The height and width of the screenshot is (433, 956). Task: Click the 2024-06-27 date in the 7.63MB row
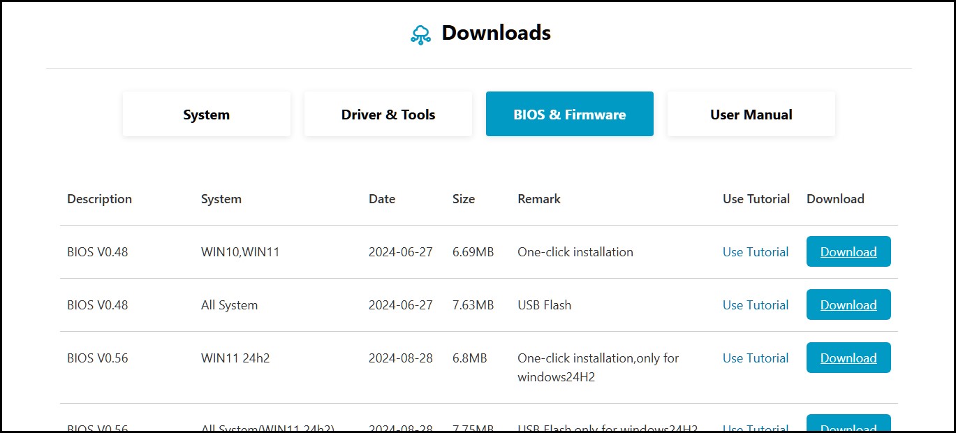pos(401,305)
